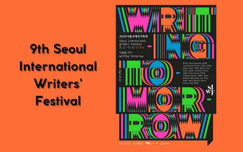Screen dimensions: 243x152
Task: Click the '11. 2.—11. 8.' festival dates
Action: point(127,47)
